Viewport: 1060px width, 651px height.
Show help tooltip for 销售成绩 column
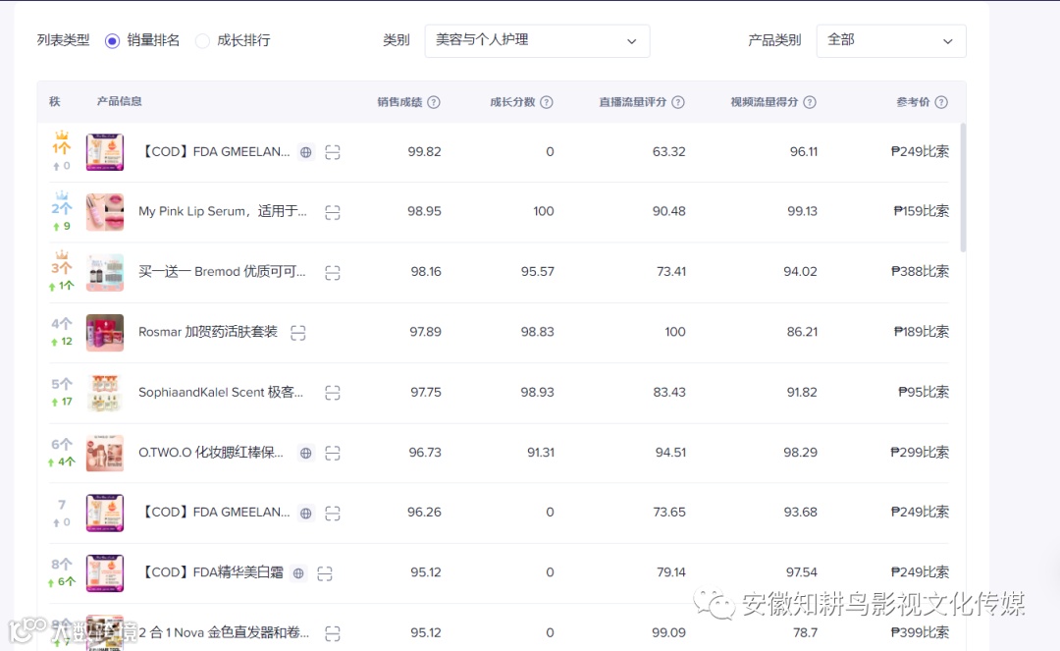[x=434, y=102]
